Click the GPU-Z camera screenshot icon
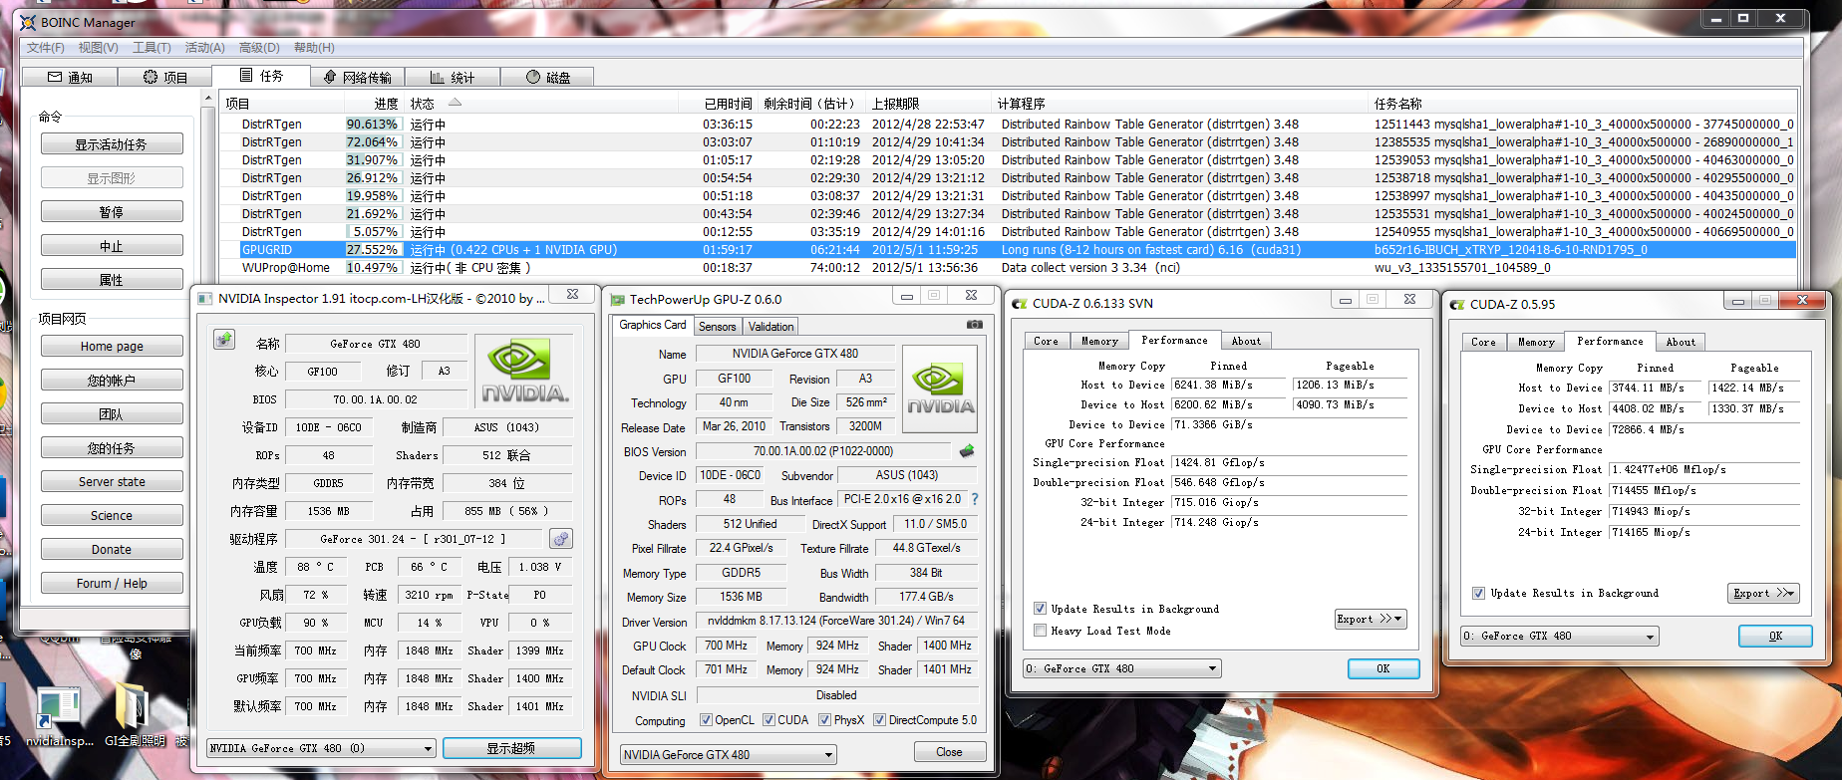 coord(975,325)
